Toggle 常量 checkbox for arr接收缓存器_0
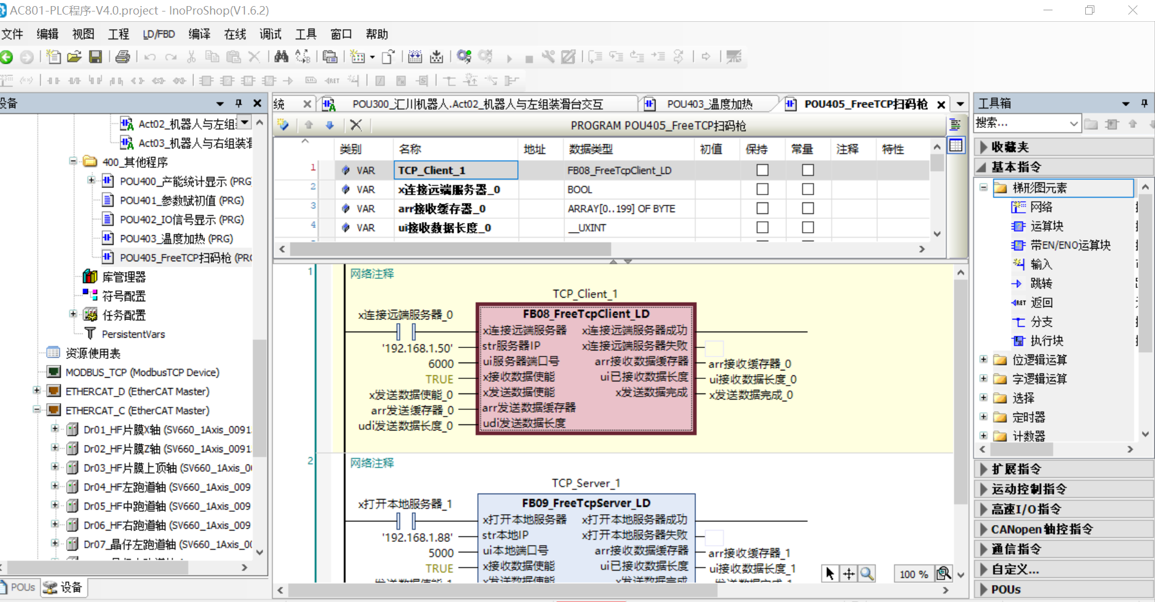Screen dimensions: 1155x602 (808, 209)
